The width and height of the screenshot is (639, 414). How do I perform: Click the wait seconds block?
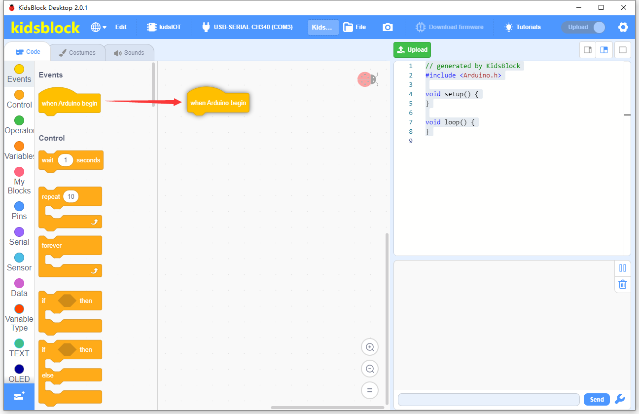tap(71, 161)
